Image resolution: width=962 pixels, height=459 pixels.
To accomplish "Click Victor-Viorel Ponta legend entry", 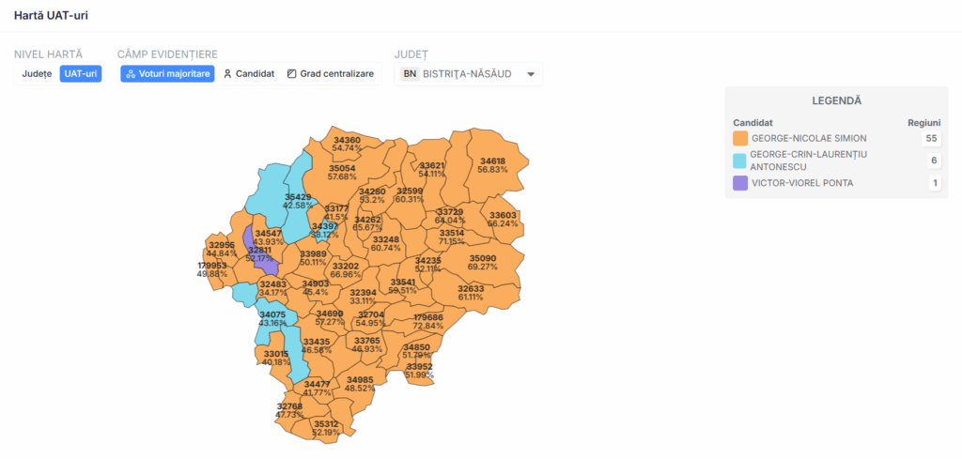I will click(802, 183).
